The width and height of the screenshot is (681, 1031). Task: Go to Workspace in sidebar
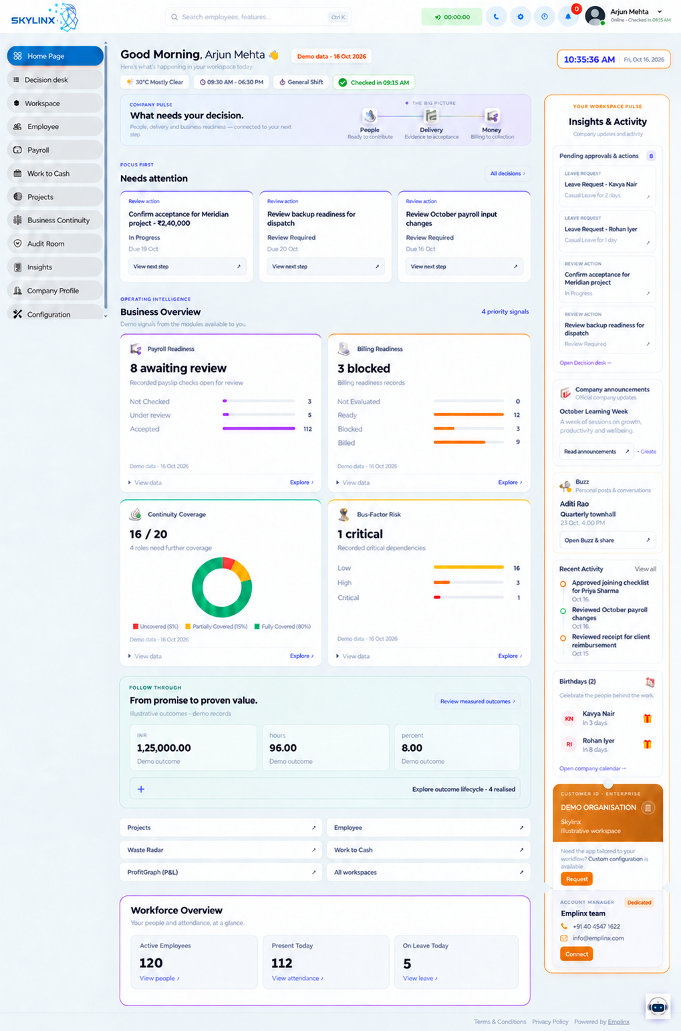[x=55, y=103]
